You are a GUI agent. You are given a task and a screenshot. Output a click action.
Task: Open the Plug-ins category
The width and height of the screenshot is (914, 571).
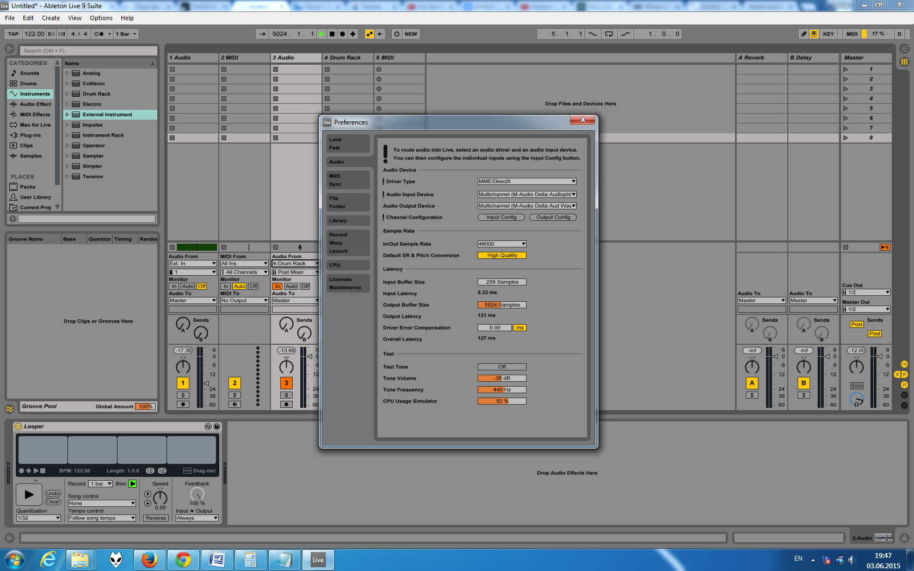30,135
